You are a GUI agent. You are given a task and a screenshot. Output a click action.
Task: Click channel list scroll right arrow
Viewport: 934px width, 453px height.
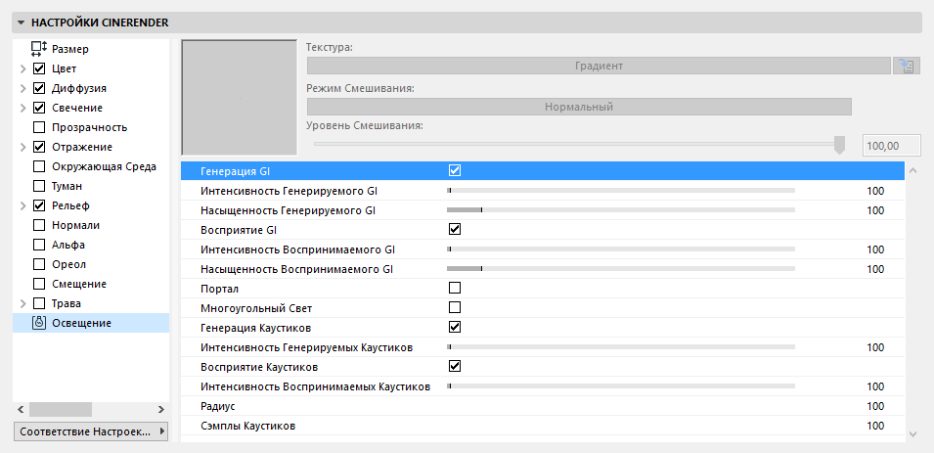(160, 410)
